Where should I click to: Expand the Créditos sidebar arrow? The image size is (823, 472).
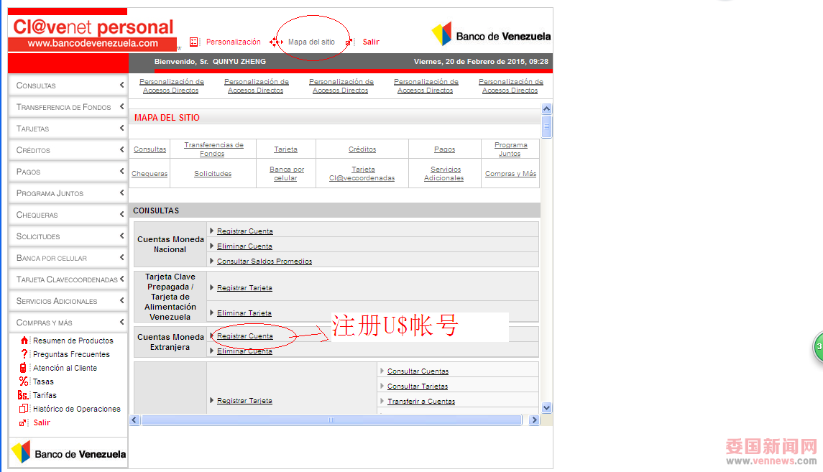coord(121,149)
